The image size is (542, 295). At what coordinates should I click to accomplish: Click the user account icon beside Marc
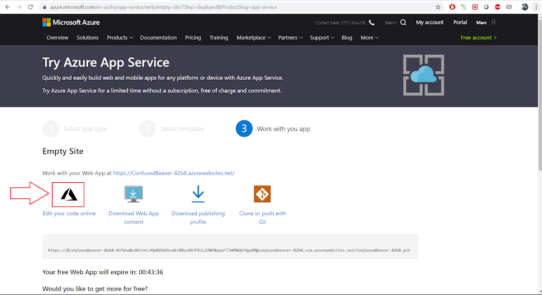(x=494, y=22)
